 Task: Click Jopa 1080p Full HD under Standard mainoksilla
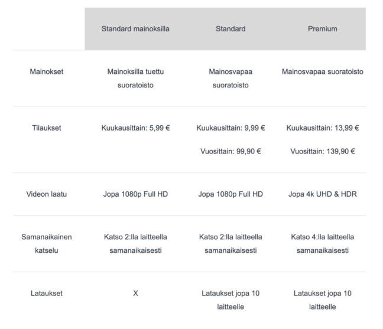(135, 194)
